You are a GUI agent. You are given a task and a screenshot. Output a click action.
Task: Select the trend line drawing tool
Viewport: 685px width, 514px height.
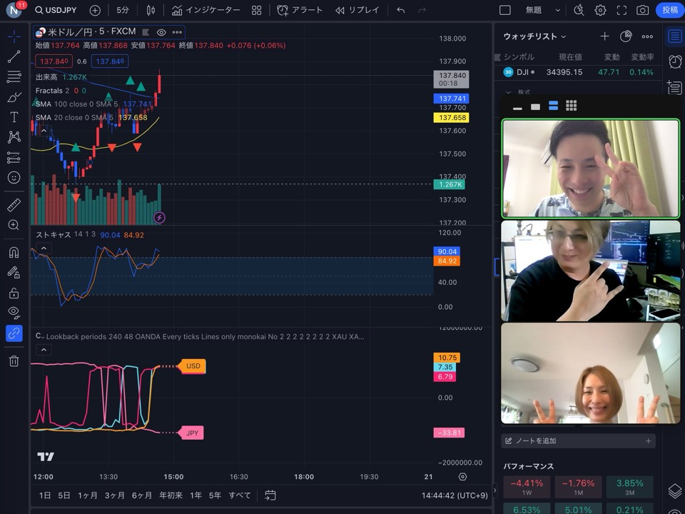14,56
